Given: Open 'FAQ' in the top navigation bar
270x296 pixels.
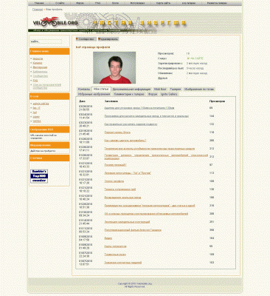Looking at the screenshot, I should point(97,4).
